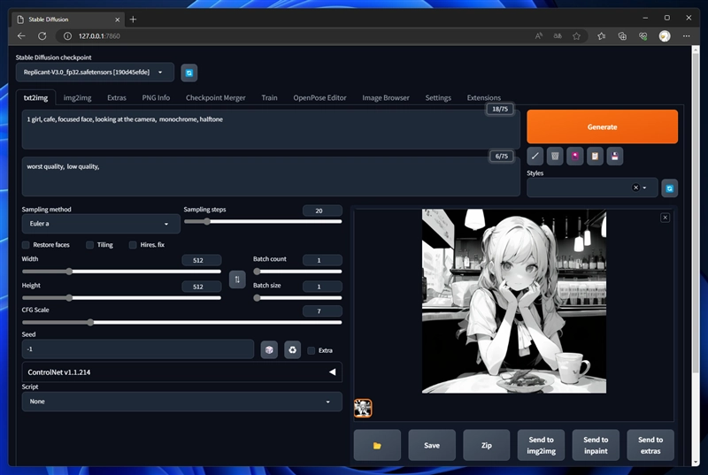Screen dimensions: 708x475
Task: Save style with the floppy disk icon
Action: click(614, 156)
